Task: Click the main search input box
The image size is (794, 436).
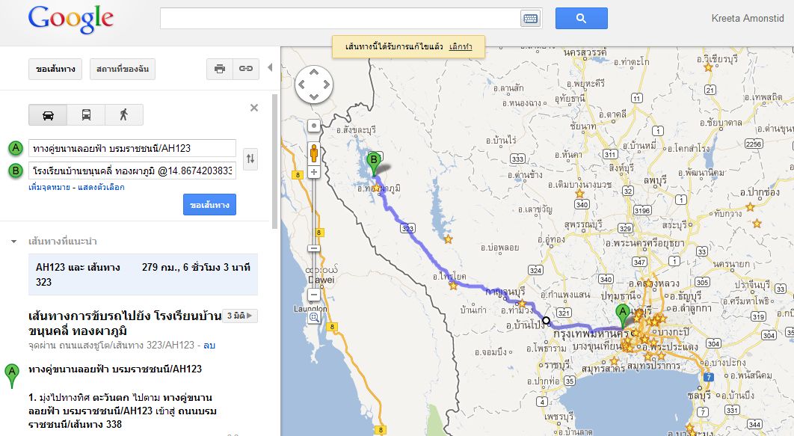Action: click(x=340, y=19)
